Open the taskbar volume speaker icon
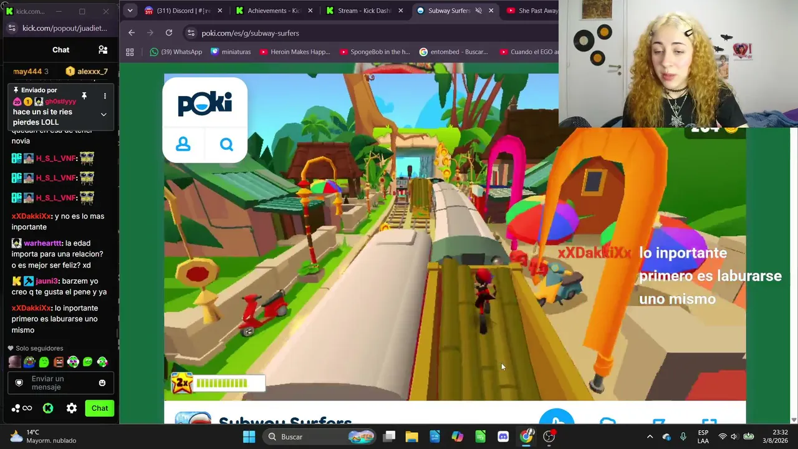Screen dimensions: 798x449 coord(734,437)
